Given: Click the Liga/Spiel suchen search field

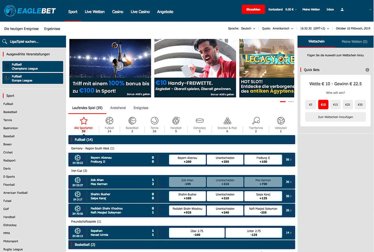Looking at the screenshot, I should pos(33,42).
